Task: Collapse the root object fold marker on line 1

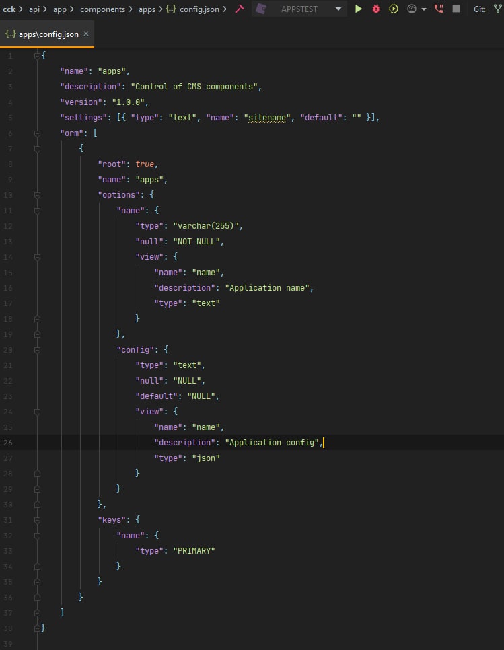Action: (x=37, y=55)
